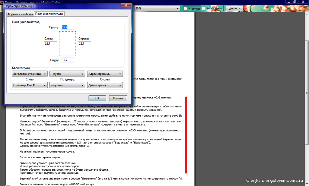This screenshot has width=309, height=186.
Task: Select the Поля и колонтитулы tab
Action: 49,14
